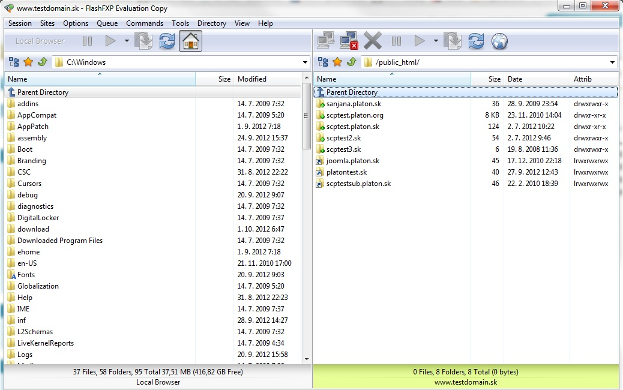623x390 pixels.
Task: Click the local list scrollbar down arrow
Action: tap(306, 359)
